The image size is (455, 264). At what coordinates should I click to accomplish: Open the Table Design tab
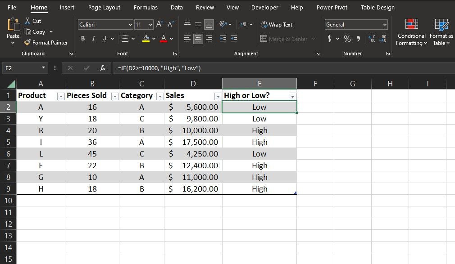(378, 7)
